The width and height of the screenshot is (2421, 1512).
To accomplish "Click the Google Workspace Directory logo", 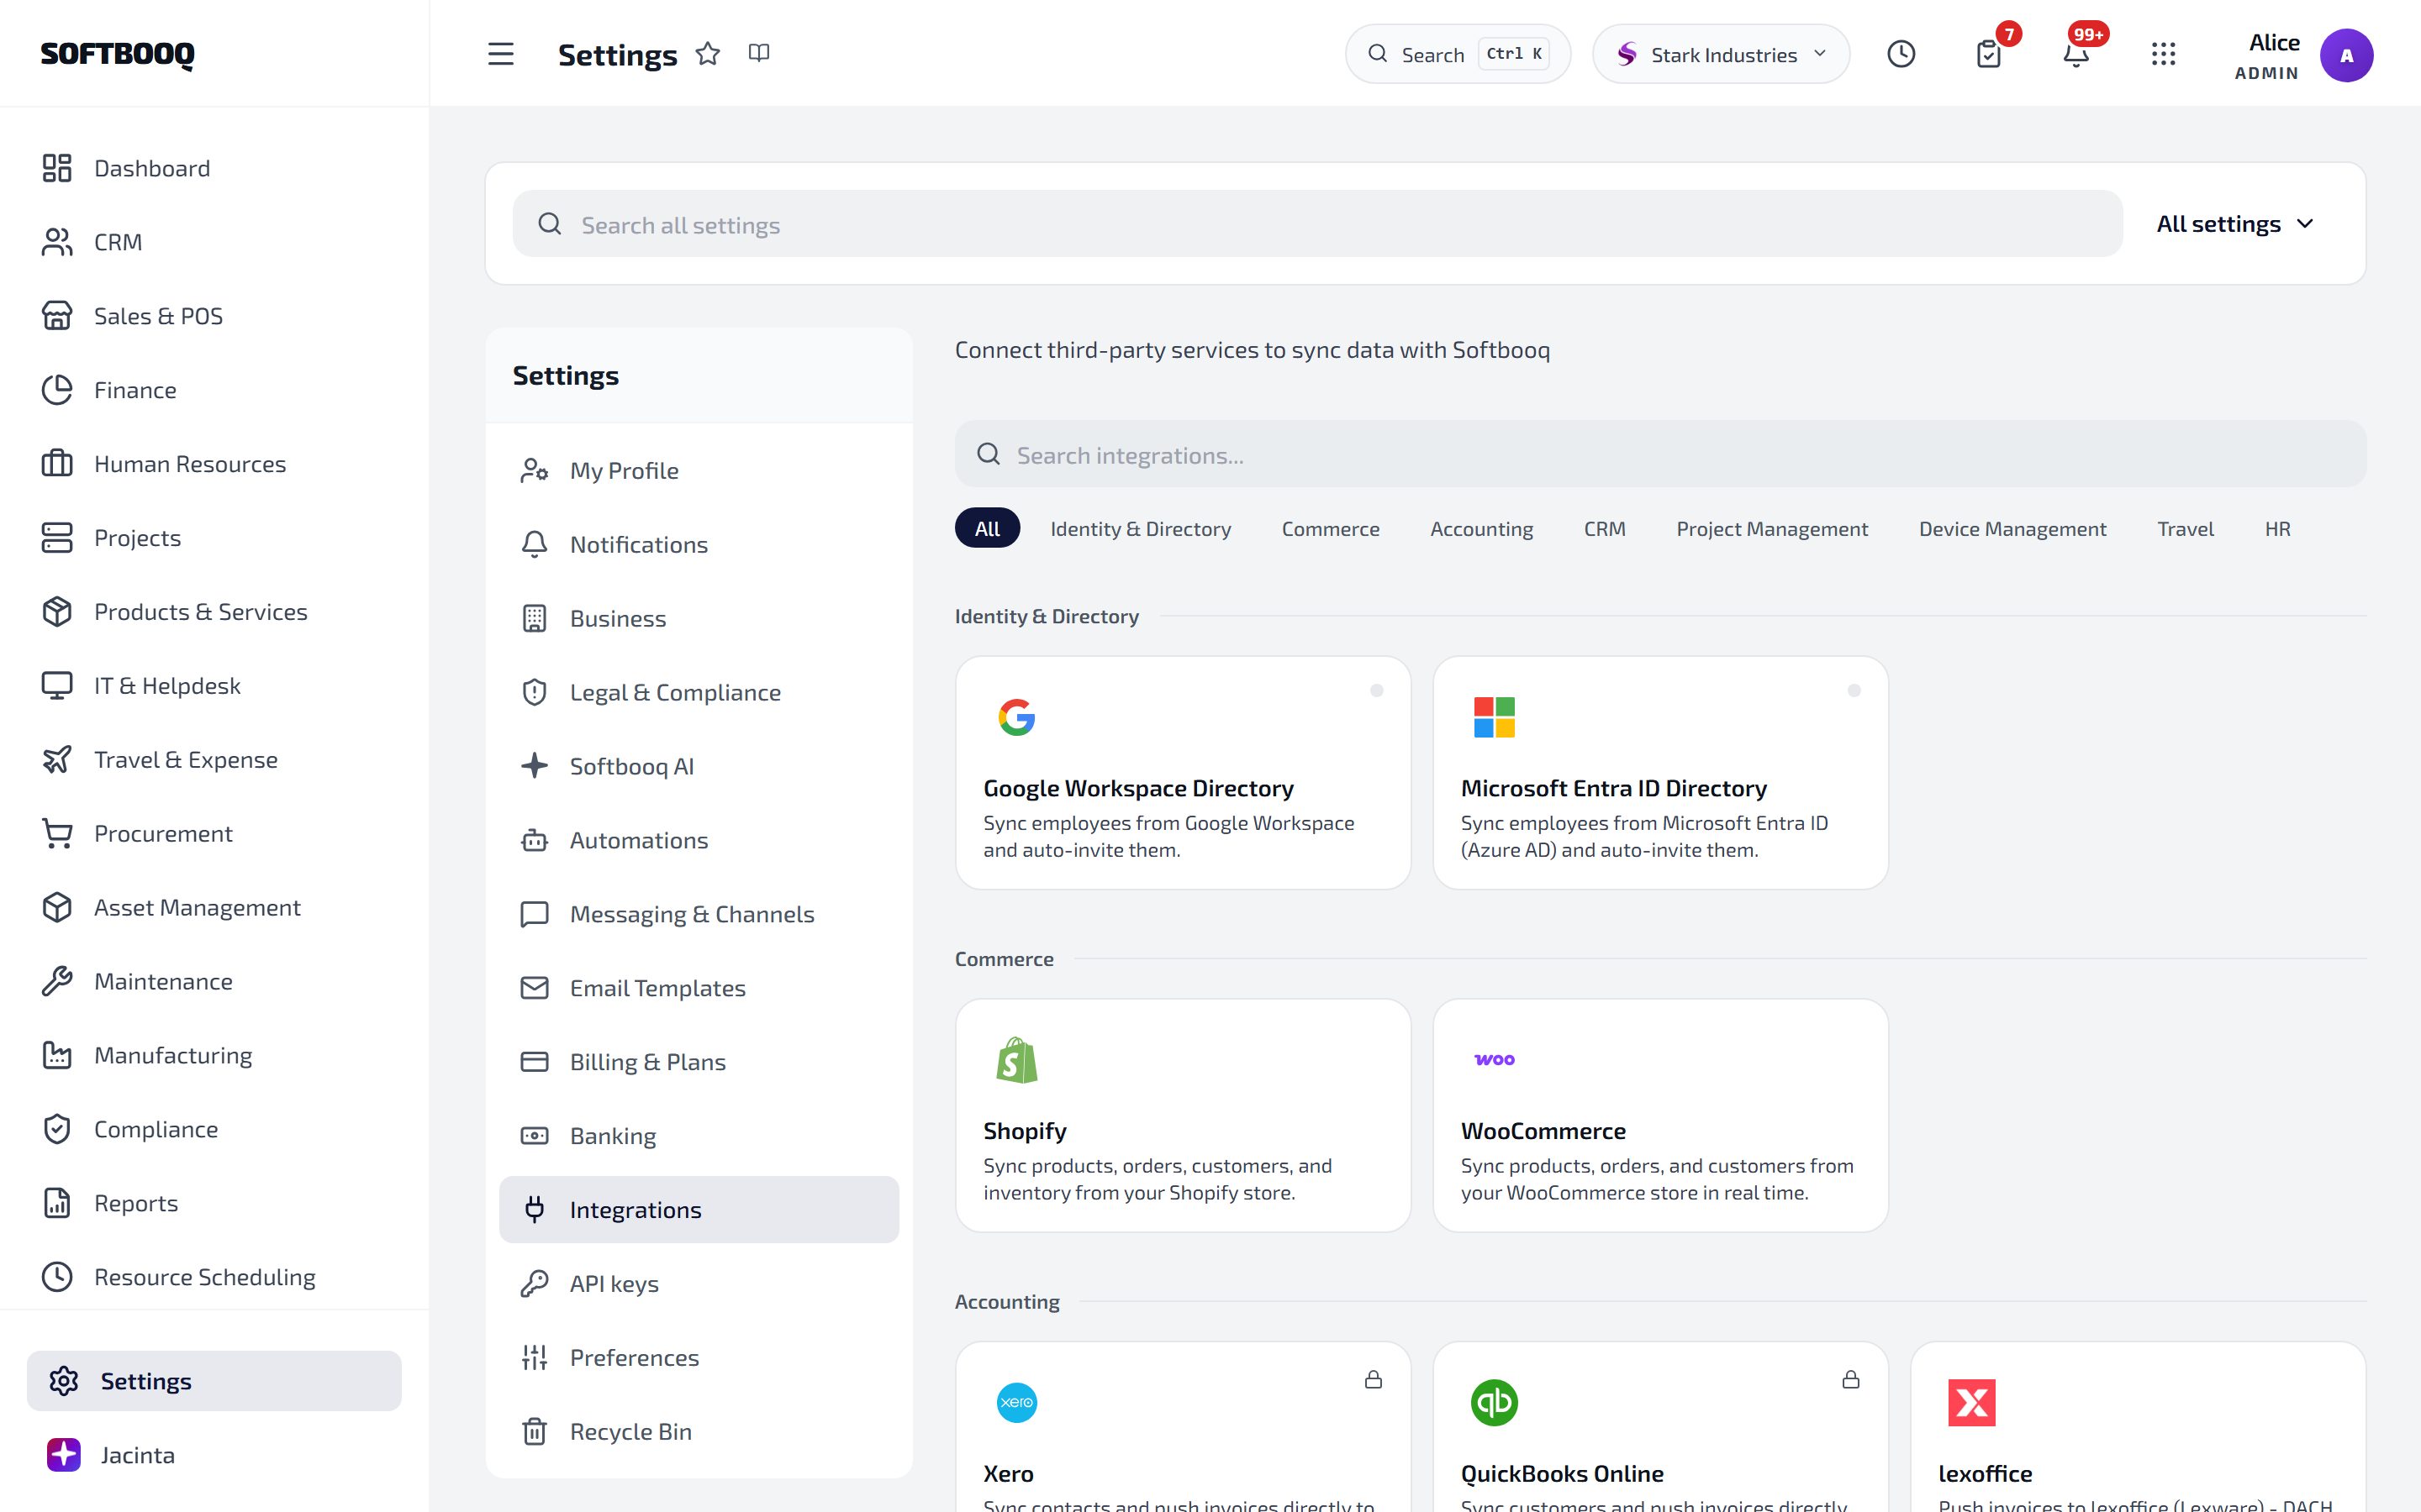I will 1016,717.
